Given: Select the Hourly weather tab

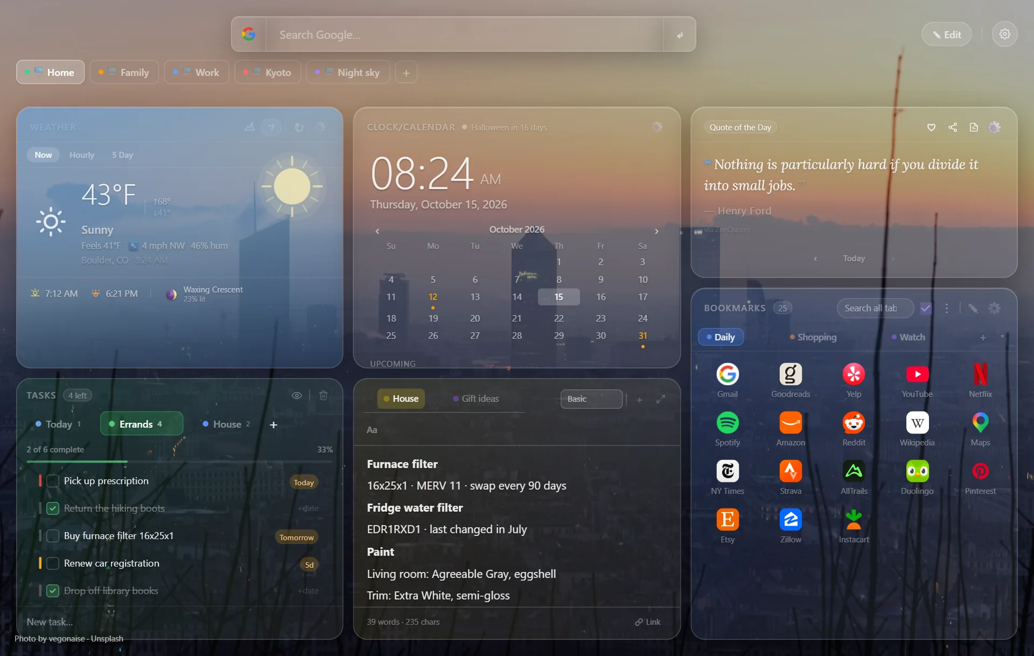Looking at the screenshot, I should pos(82,155).
